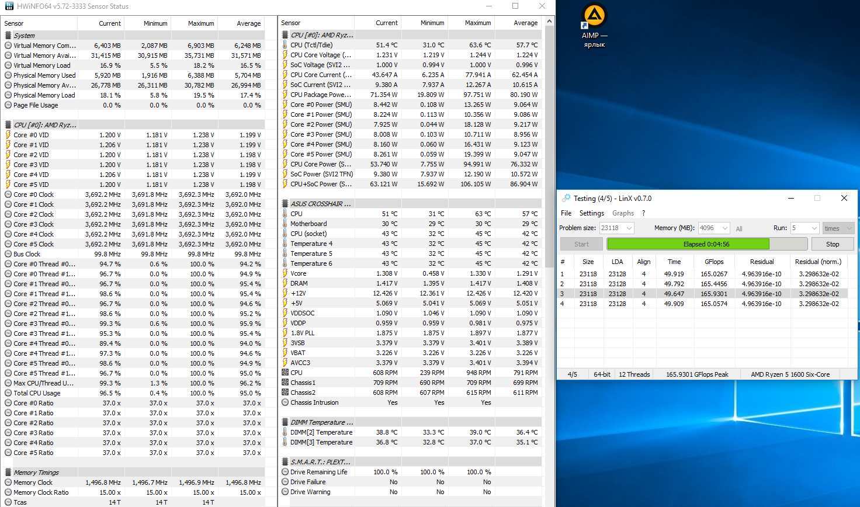Click the thermometer icon beside Motherboard
The image size is (860, 507).
(285, 224)
